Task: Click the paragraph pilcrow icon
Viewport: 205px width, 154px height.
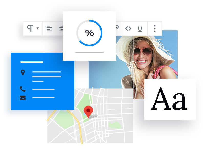Action: [30, 28]
